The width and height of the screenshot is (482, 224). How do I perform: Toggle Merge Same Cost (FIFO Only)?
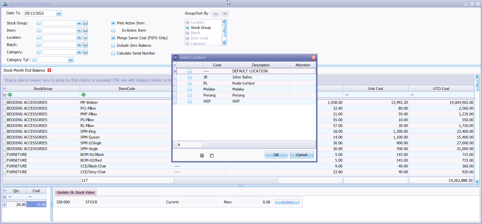pos(113,38)
